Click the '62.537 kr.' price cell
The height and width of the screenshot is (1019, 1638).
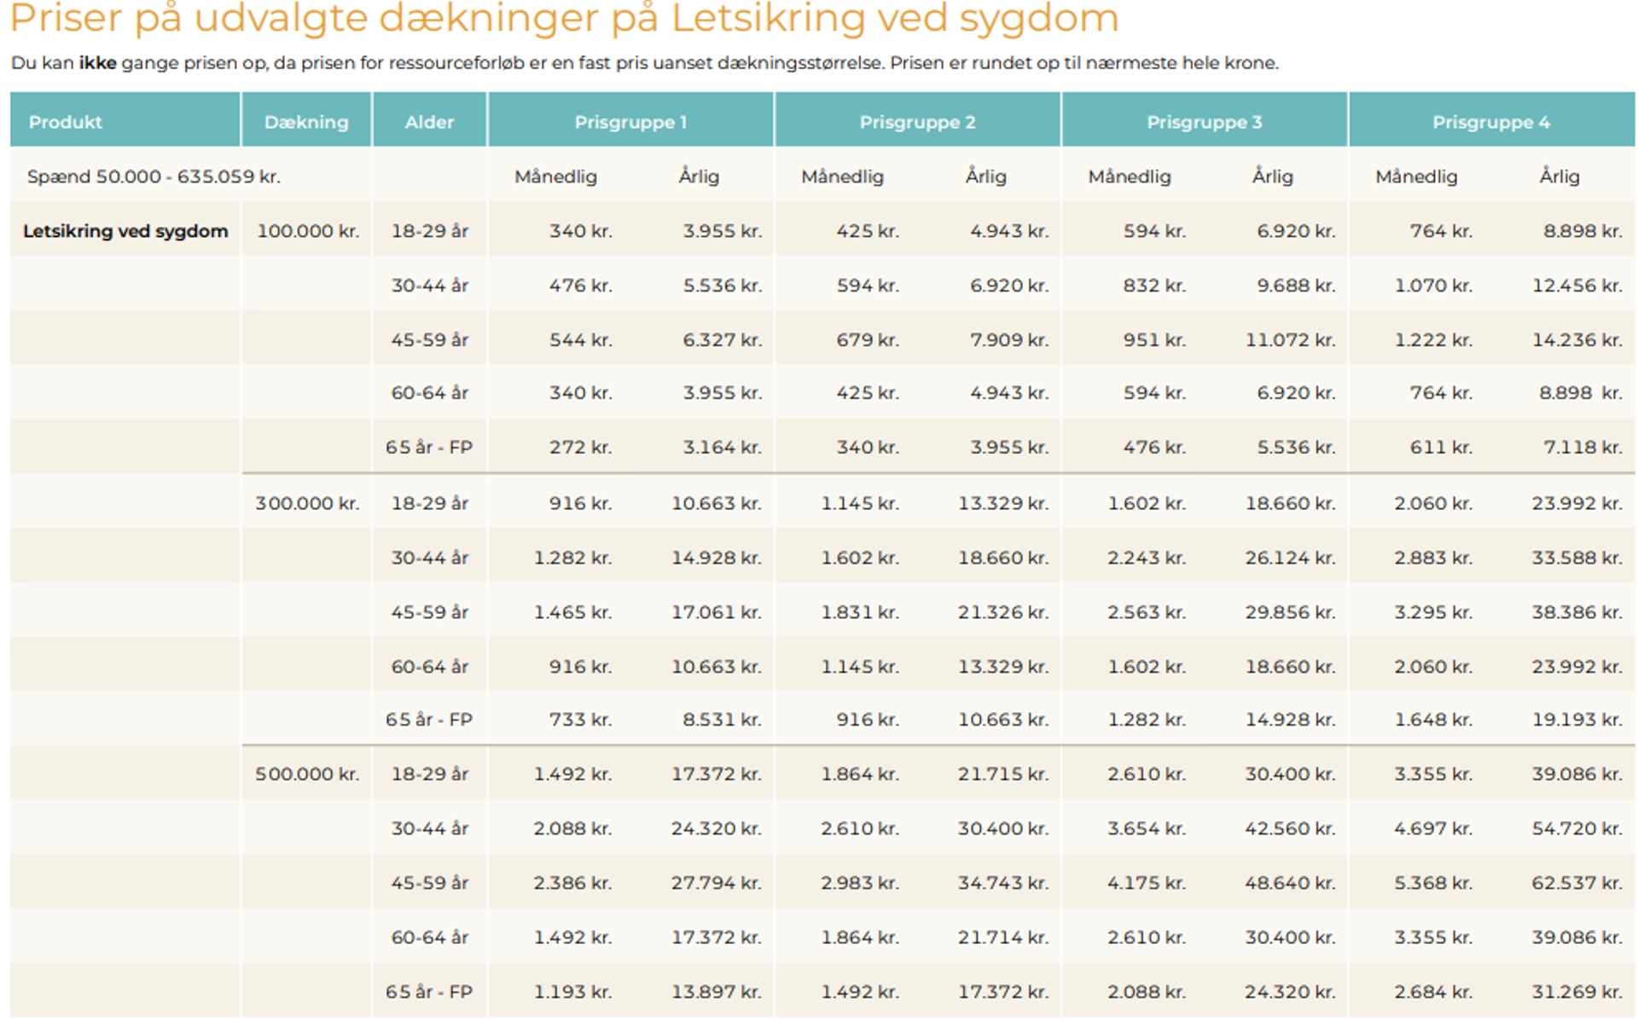[1577, 883]
